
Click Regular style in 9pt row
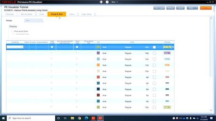click(x=128, y=77)
